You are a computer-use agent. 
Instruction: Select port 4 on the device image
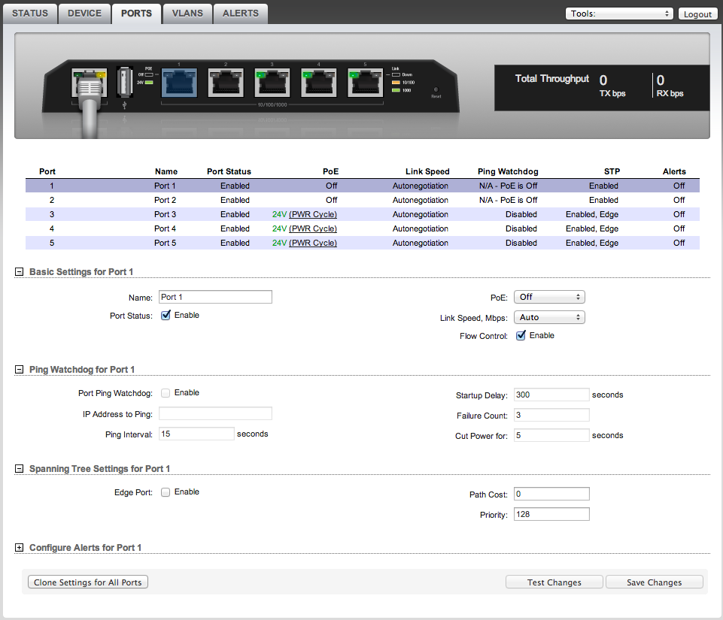click(x=318, y=83)
